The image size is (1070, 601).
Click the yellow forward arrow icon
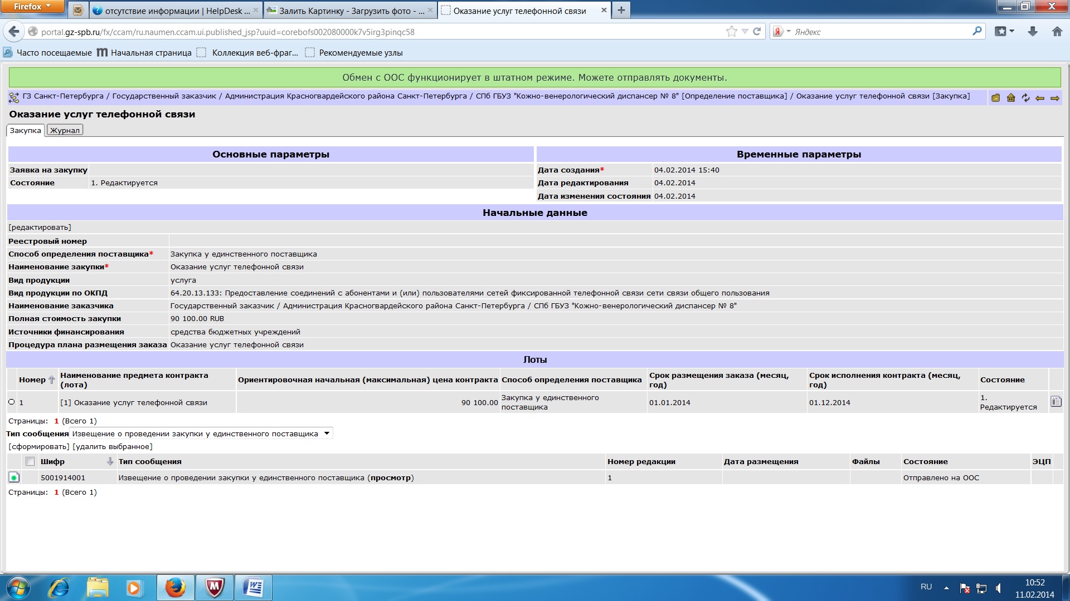(1055, 98)
